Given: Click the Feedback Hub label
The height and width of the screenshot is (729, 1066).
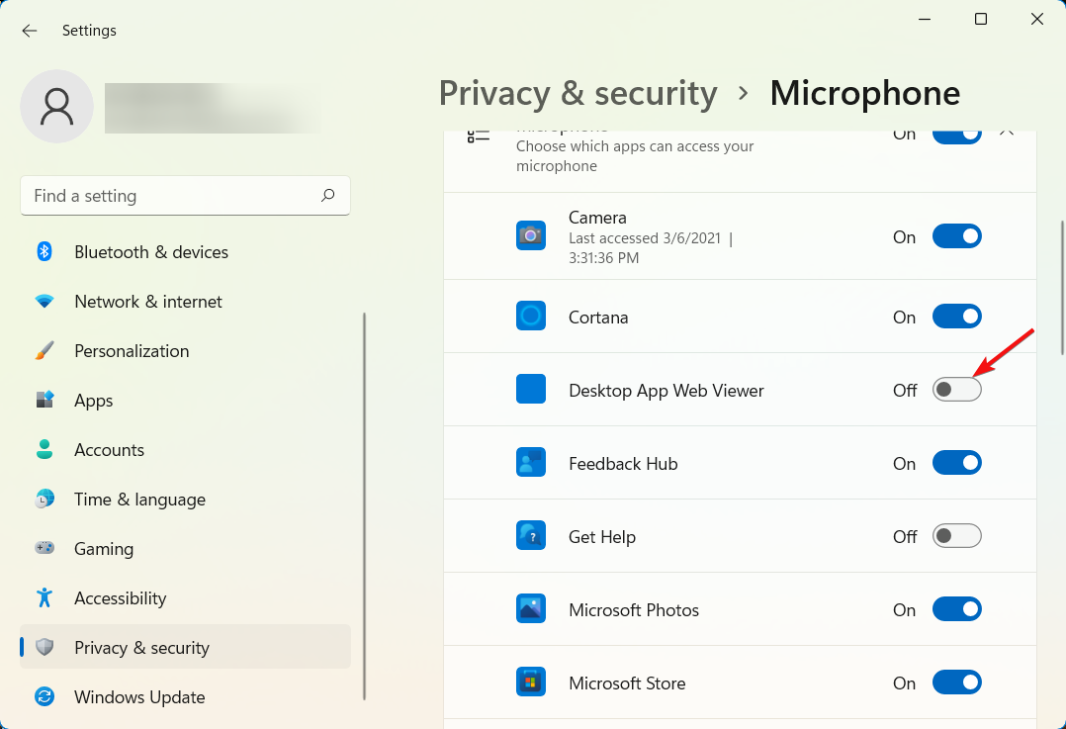Looking at the screenshot, I should pyautogui.click(x=623, y=464).
